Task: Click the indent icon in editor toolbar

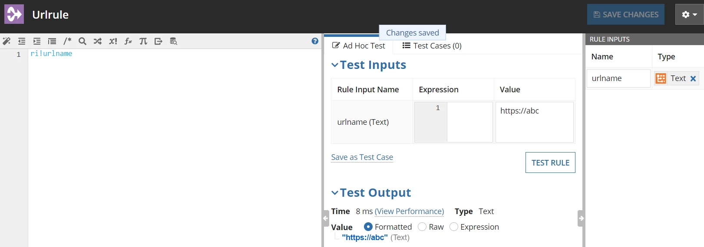Action: pyautogui.click(x=37, y=41)
